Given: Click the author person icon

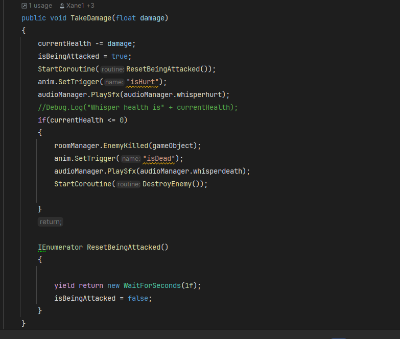Looking at the screenshot, I should [x=62, y=6].
